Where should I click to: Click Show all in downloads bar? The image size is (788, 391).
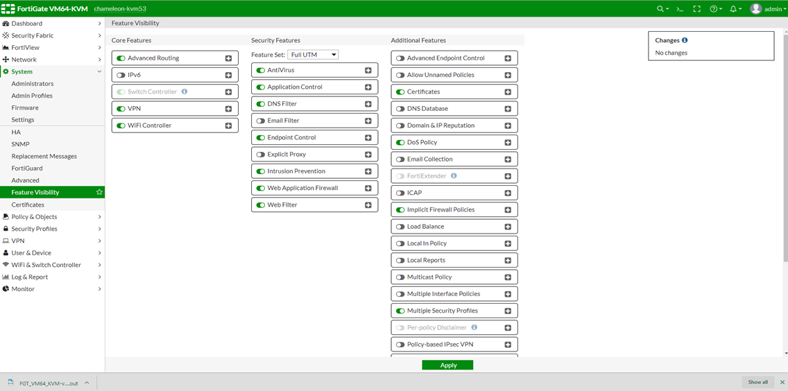[x=757, y=382]
